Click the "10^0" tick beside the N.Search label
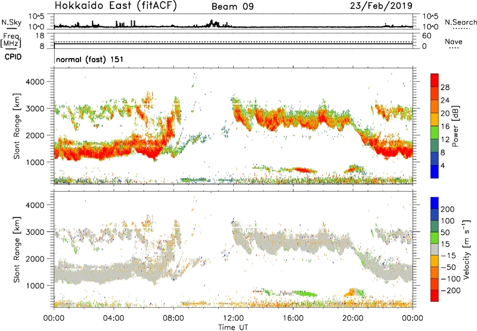The image size is (477, 331). [x=430, y=27]
